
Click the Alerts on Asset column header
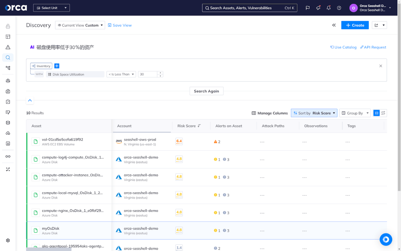pos(229,126)
